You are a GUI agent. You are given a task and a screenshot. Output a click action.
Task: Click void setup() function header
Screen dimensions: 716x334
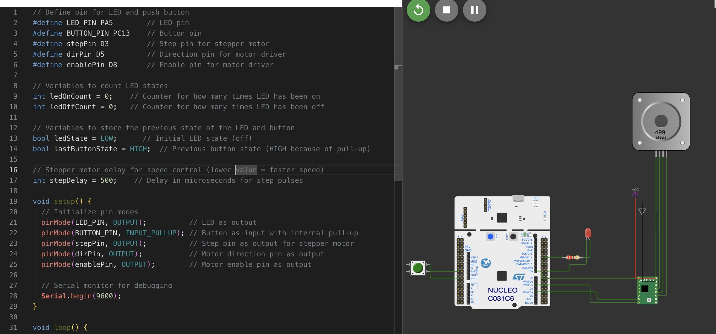point(62,201)
